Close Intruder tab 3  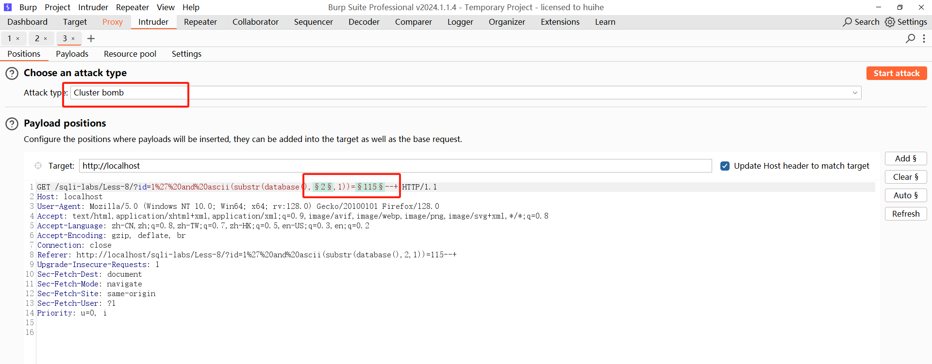click(73, 39)
